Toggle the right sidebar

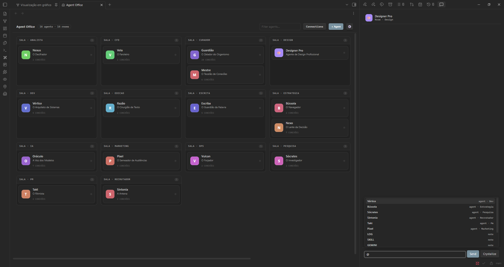coord(354,5)
